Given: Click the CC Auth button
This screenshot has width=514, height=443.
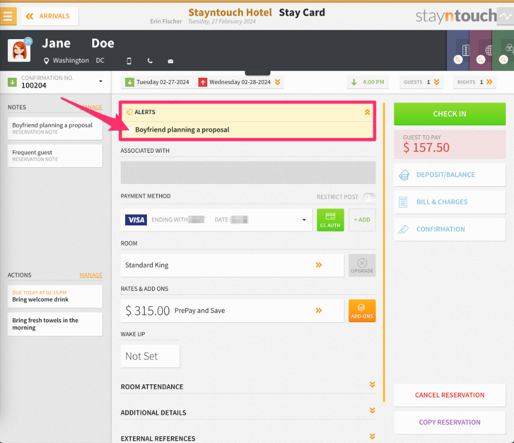Looking at the screenshot, I should 330,220.
